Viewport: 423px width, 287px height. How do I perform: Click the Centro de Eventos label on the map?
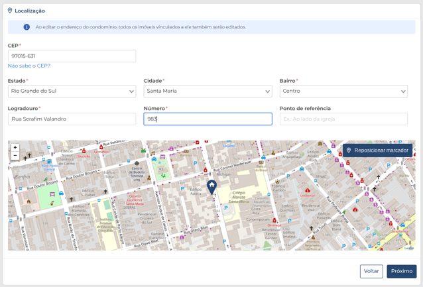pyautogui.click(x=138, y=171)
